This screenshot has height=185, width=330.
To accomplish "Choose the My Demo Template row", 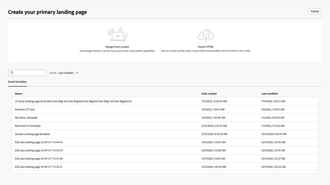I will tap(165, 118).
